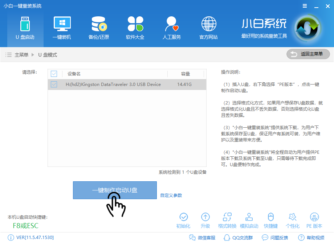Select the Kingston DataTraveler device row
This screenshot has width=334, height=243.
(x=116, y=84)
